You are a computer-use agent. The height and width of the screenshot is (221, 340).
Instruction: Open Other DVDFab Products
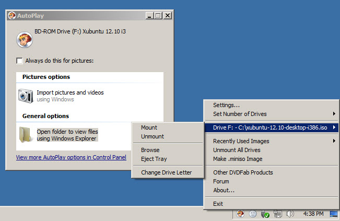pos(272,172)
